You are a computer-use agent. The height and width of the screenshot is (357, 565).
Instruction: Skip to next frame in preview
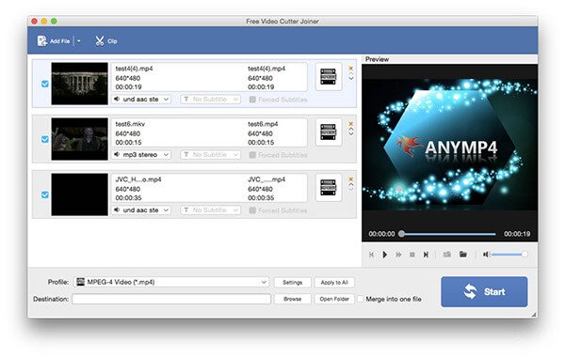point(426,255)
